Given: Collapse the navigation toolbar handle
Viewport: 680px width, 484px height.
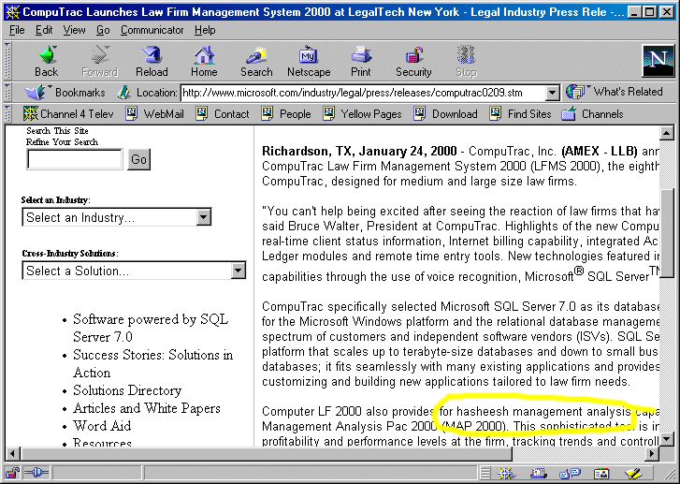Looking at the screenshot, I should coord(7,61).
